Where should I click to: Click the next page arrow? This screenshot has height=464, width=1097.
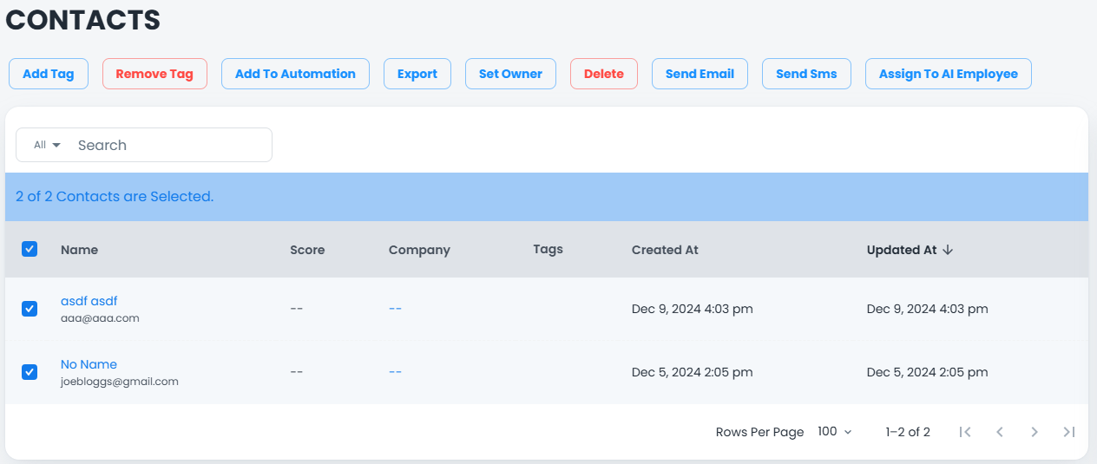(1035, 432)
